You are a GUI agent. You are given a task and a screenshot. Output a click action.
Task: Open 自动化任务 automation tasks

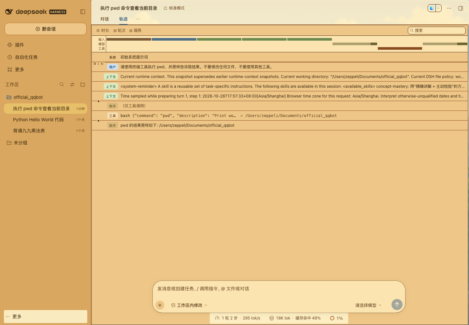(x=46, y=57)
